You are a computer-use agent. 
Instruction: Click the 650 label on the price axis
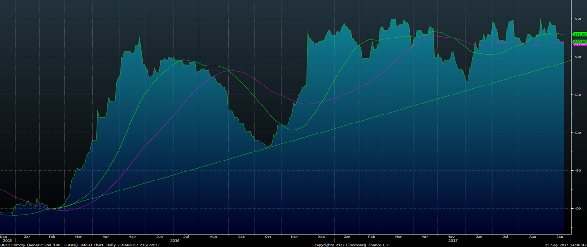[577, 19]
